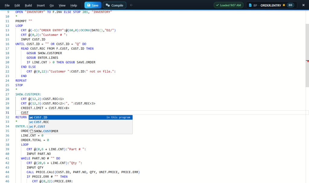Place cursor after CUST on line 31
This screenshot has height=183, width=309.
tap(29, 113)
